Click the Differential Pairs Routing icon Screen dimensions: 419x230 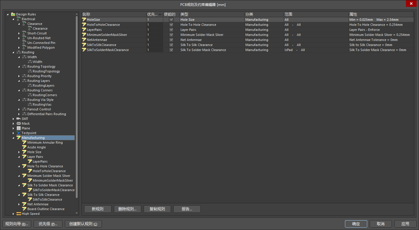coord(24,114)
